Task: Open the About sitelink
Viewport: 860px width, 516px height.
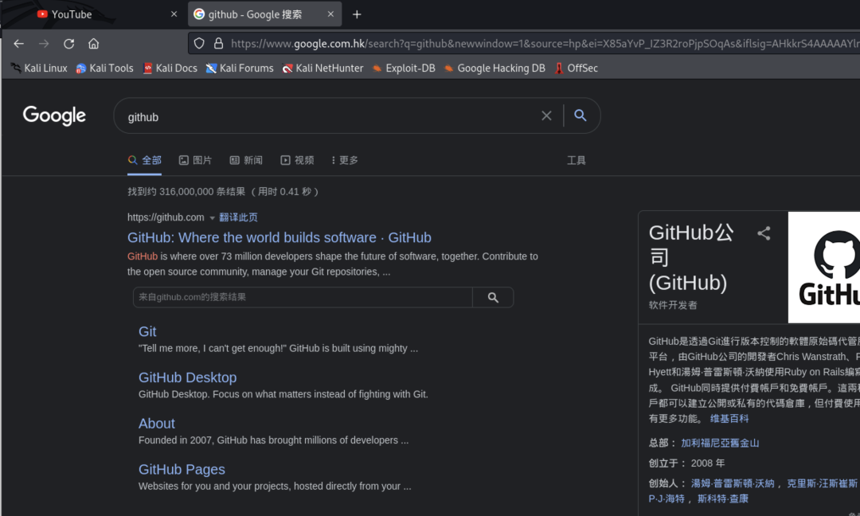Action: [x=156, y=424]
